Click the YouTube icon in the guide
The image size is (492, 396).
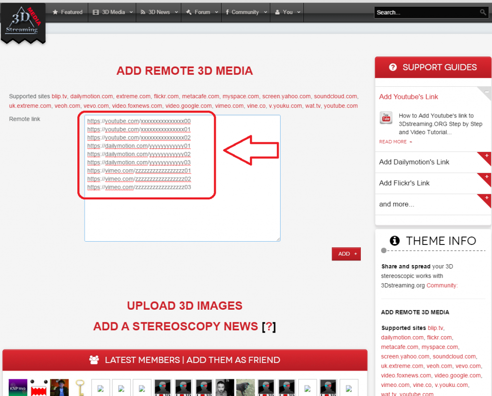(386, 118)
